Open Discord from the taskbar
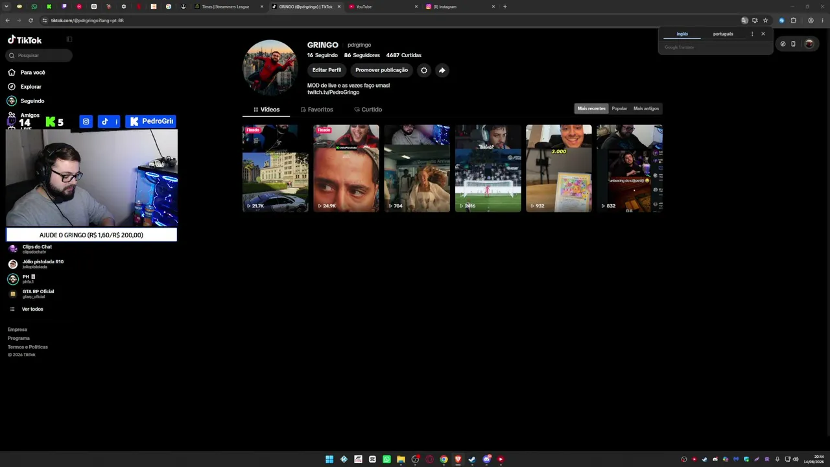 pyautogui.click(x=486, y=459)
